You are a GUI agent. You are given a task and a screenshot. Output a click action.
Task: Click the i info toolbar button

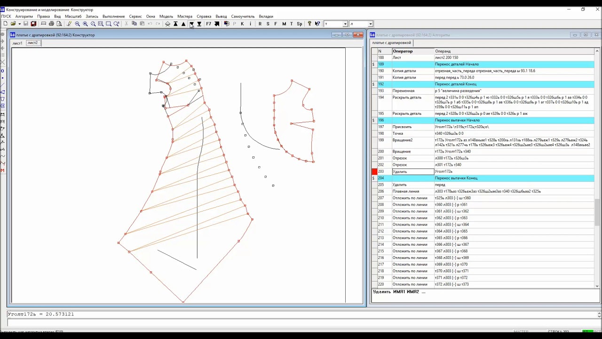250,24
